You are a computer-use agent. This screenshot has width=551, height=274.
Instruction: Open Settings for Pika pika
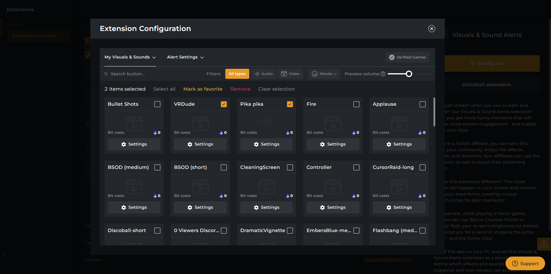point(267,144)
